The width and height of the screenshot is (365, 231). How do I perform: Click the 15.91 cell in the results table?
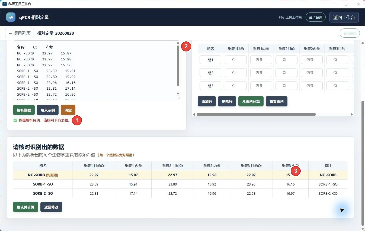click(x=133, y=184)
